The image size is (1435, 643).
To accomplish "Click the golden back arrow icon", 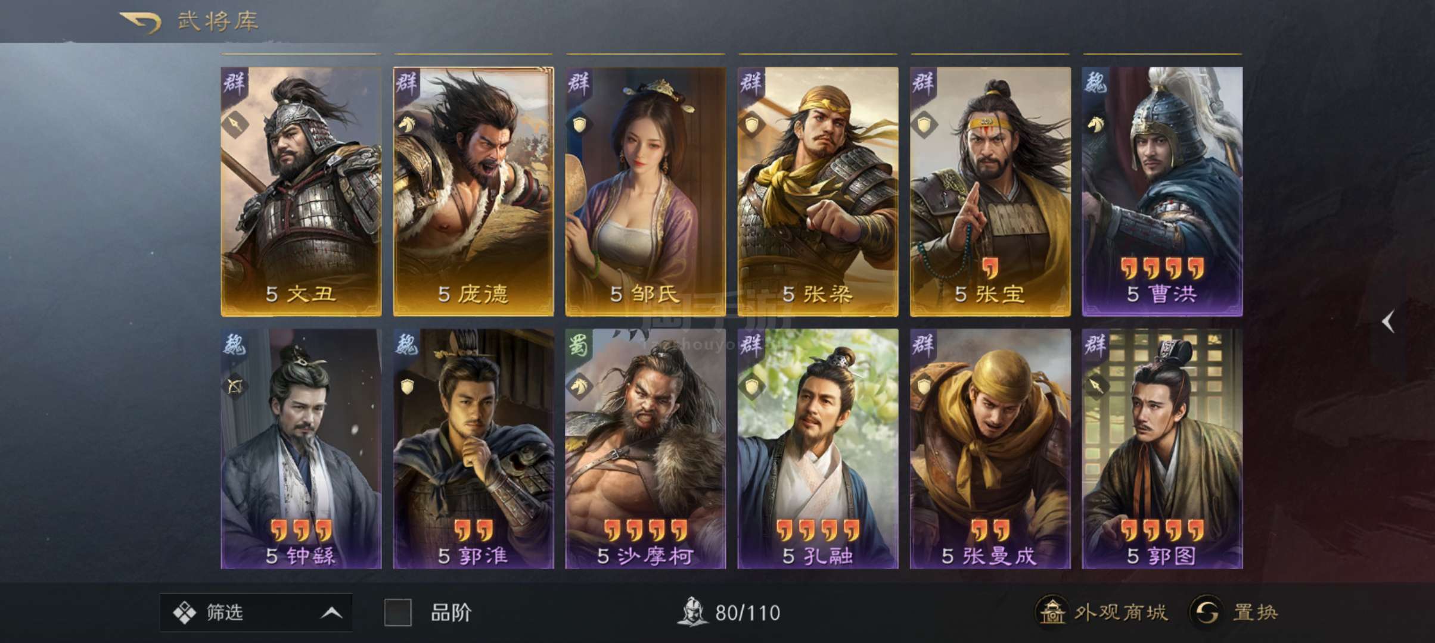I will click(x=141, y=22).
